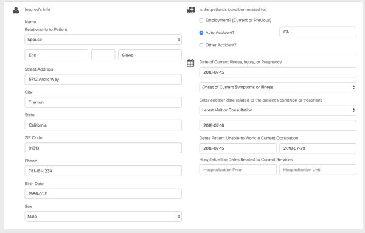Click the last name field containing Slawa
Viewport: 365px width, 233px height.
pos(150,55)
